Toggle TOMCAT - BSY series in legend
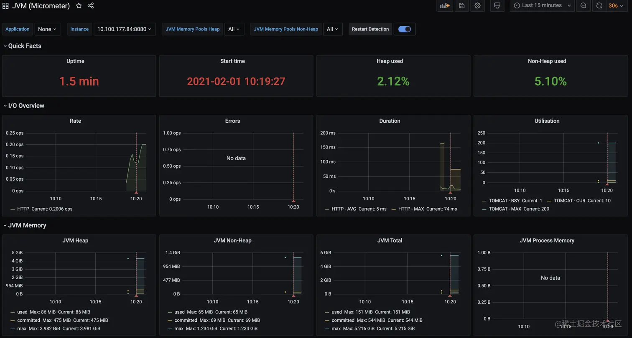Viewport: 632px width, 338px height. (504, 201)
